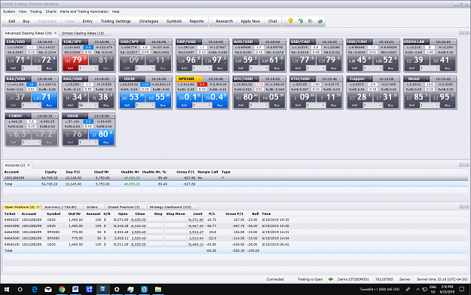Open the amount dropdown on the XAG/USD tile

(x=96, y=106)
